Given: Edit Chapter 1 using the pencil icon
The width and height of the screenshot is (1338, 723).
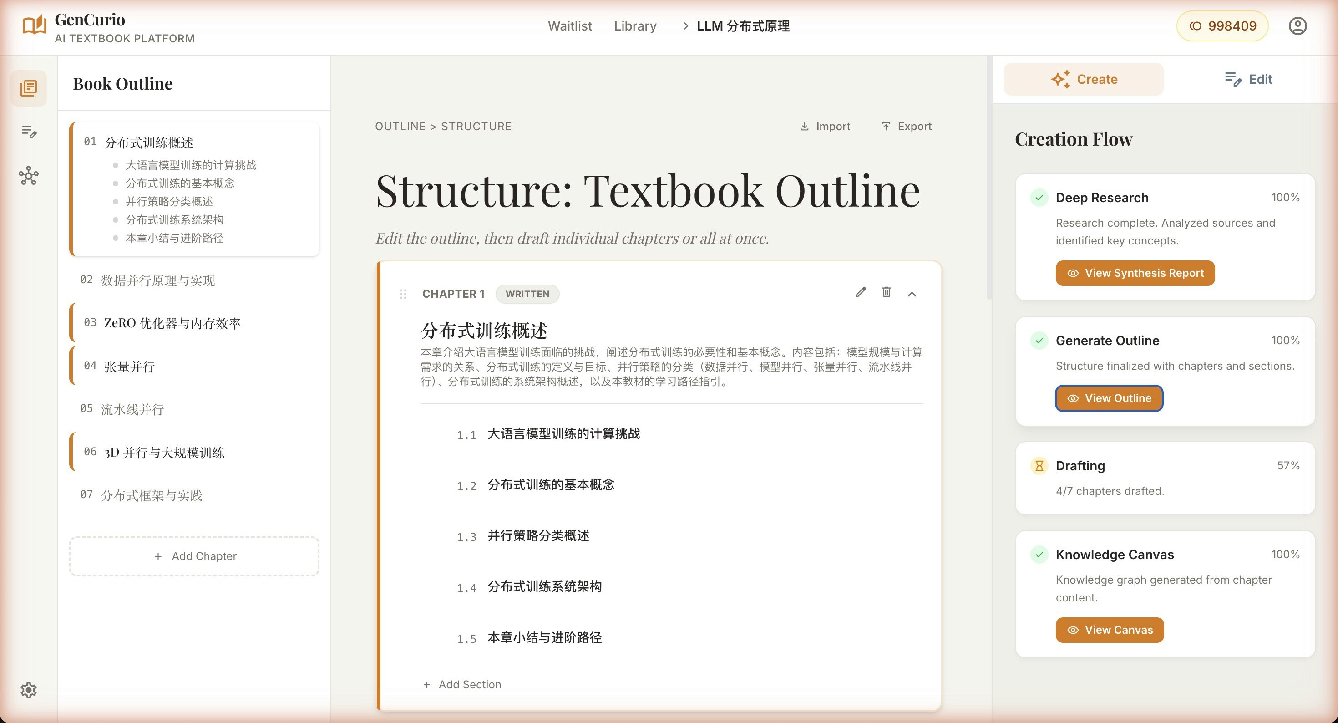Looking at the screenshot, I should pos(861,293).
